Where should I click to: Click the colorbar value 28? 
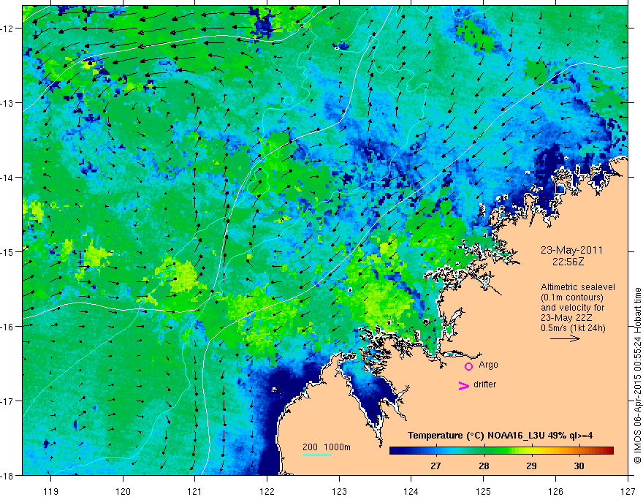click(x=484, y=466)
